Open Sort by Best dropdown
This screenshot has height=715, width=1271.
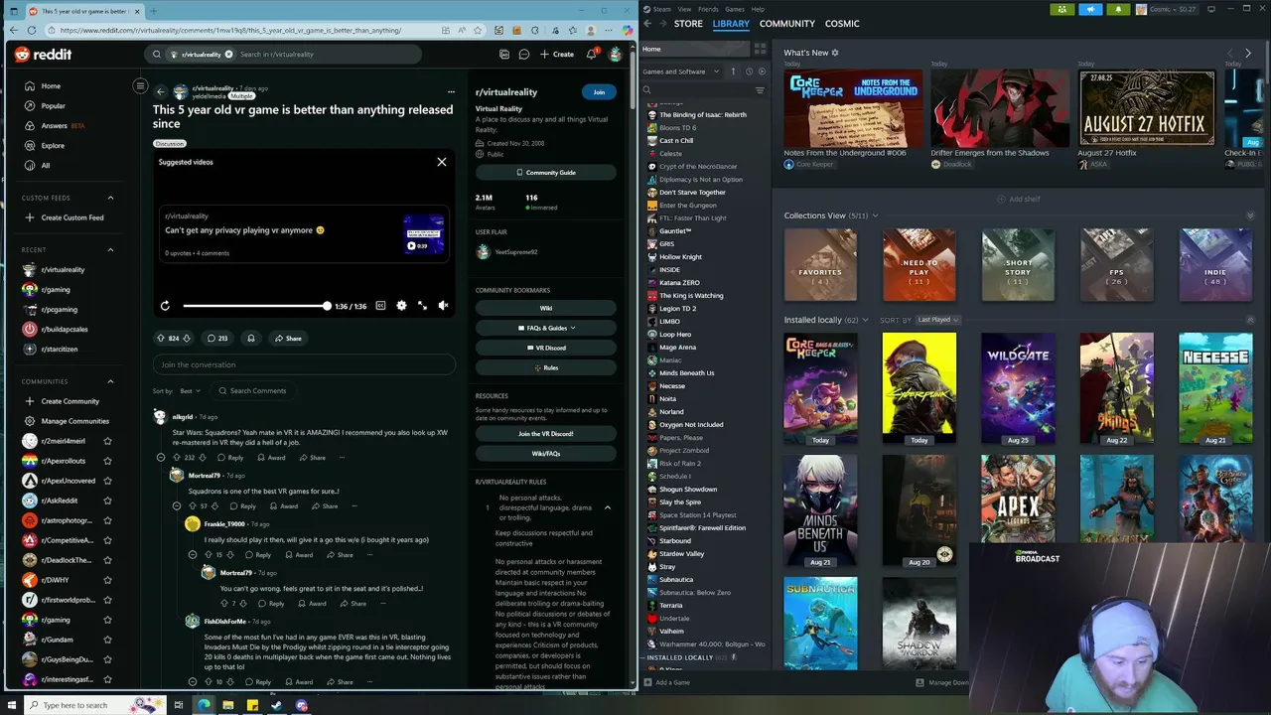[190, 391]
